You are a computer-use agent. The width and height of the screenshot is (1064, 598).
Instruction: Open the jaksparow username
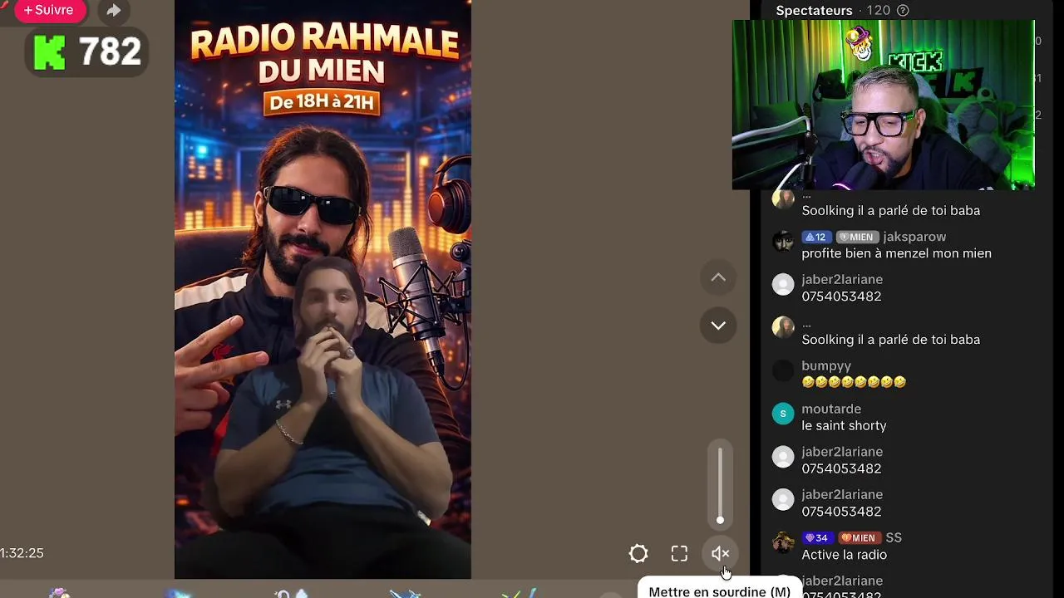[914, 237]
